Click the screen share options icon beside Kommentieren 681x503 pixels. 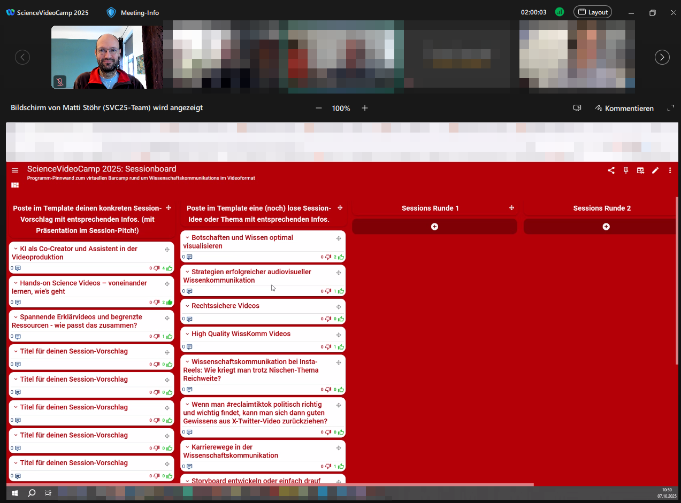click(577, 108)
